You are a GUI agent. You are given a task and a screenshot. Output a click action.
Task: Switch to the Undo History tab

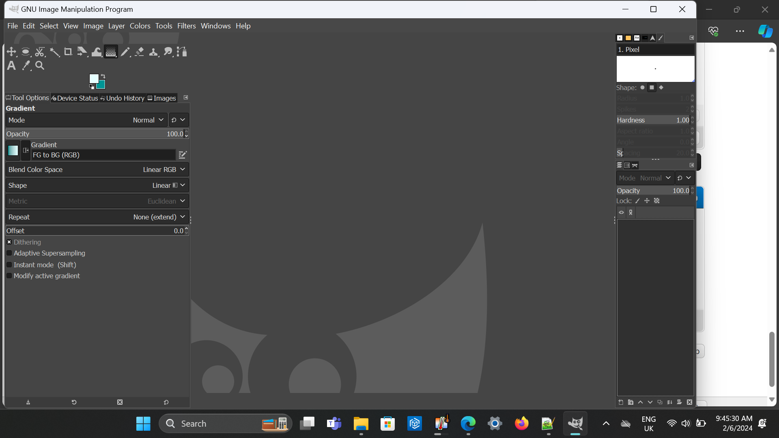[123, 98]
